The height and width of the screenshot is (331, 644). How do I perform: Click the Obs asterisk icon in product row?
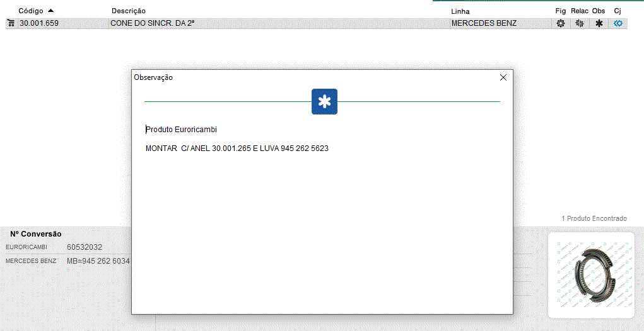[x=599, y=23]
